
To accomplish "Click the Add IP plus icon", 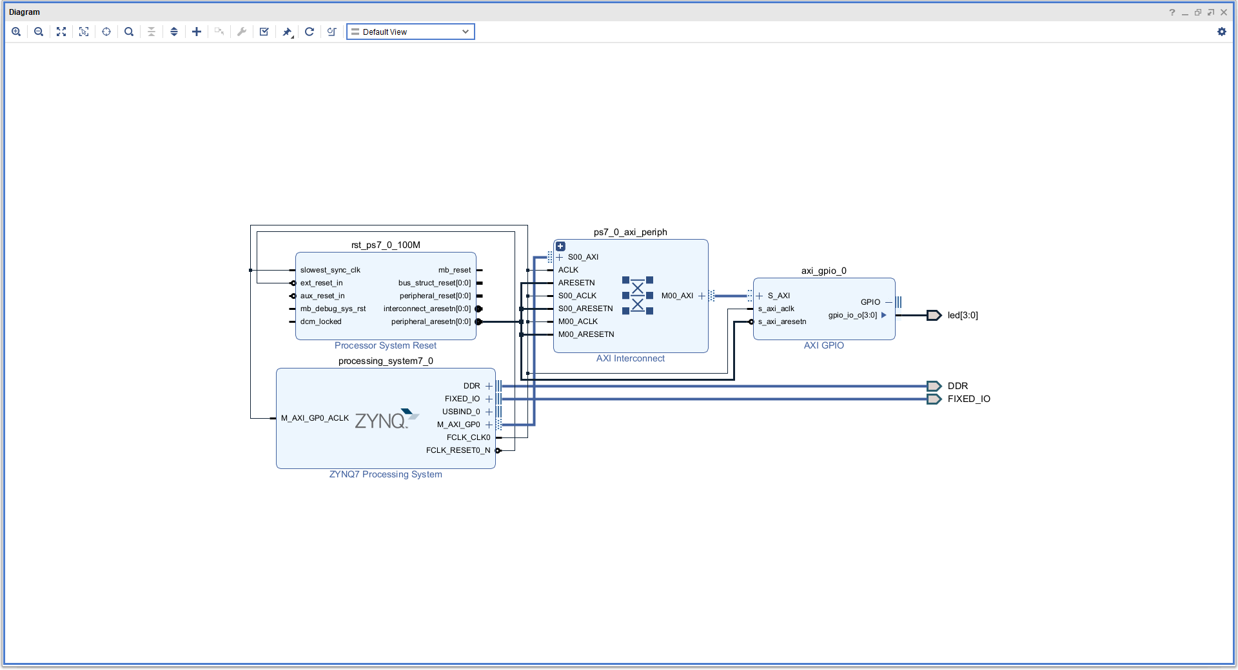I will pos(197,32).
